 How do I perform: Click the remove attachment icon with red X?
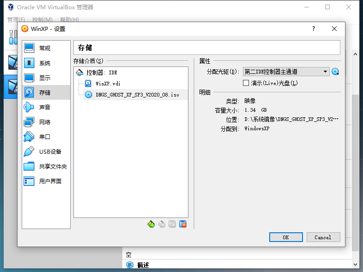point(183,224)
